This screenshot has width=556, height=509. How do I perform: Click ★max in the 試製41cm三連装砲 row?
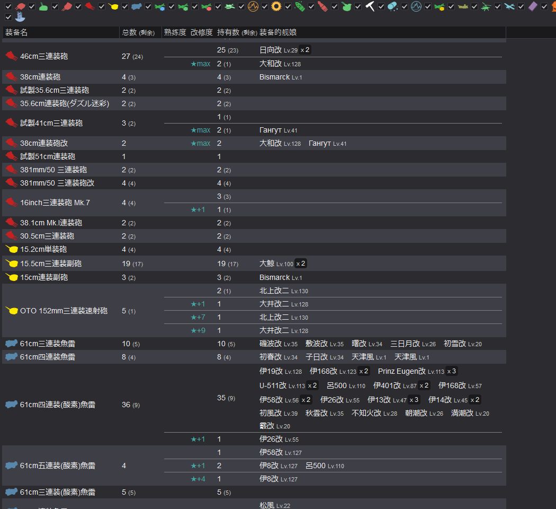pyautogui.click(x=200, y=130)
